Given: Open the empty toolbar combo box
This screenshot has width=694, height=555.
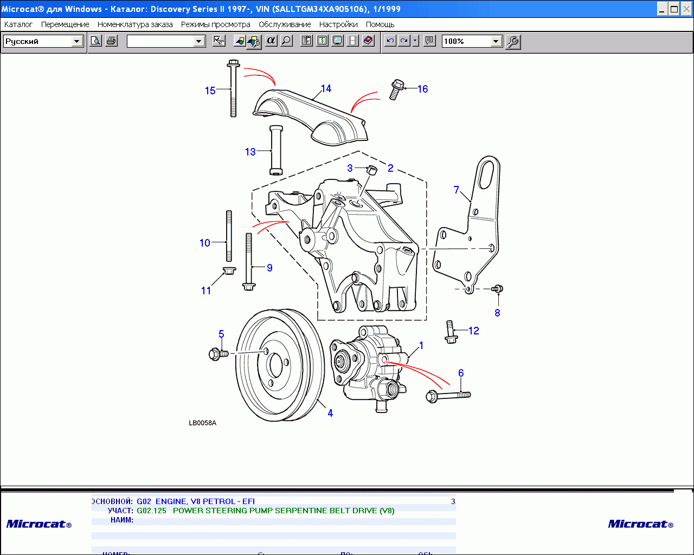Looking at the screenshot, I should [x=199, y=41].
